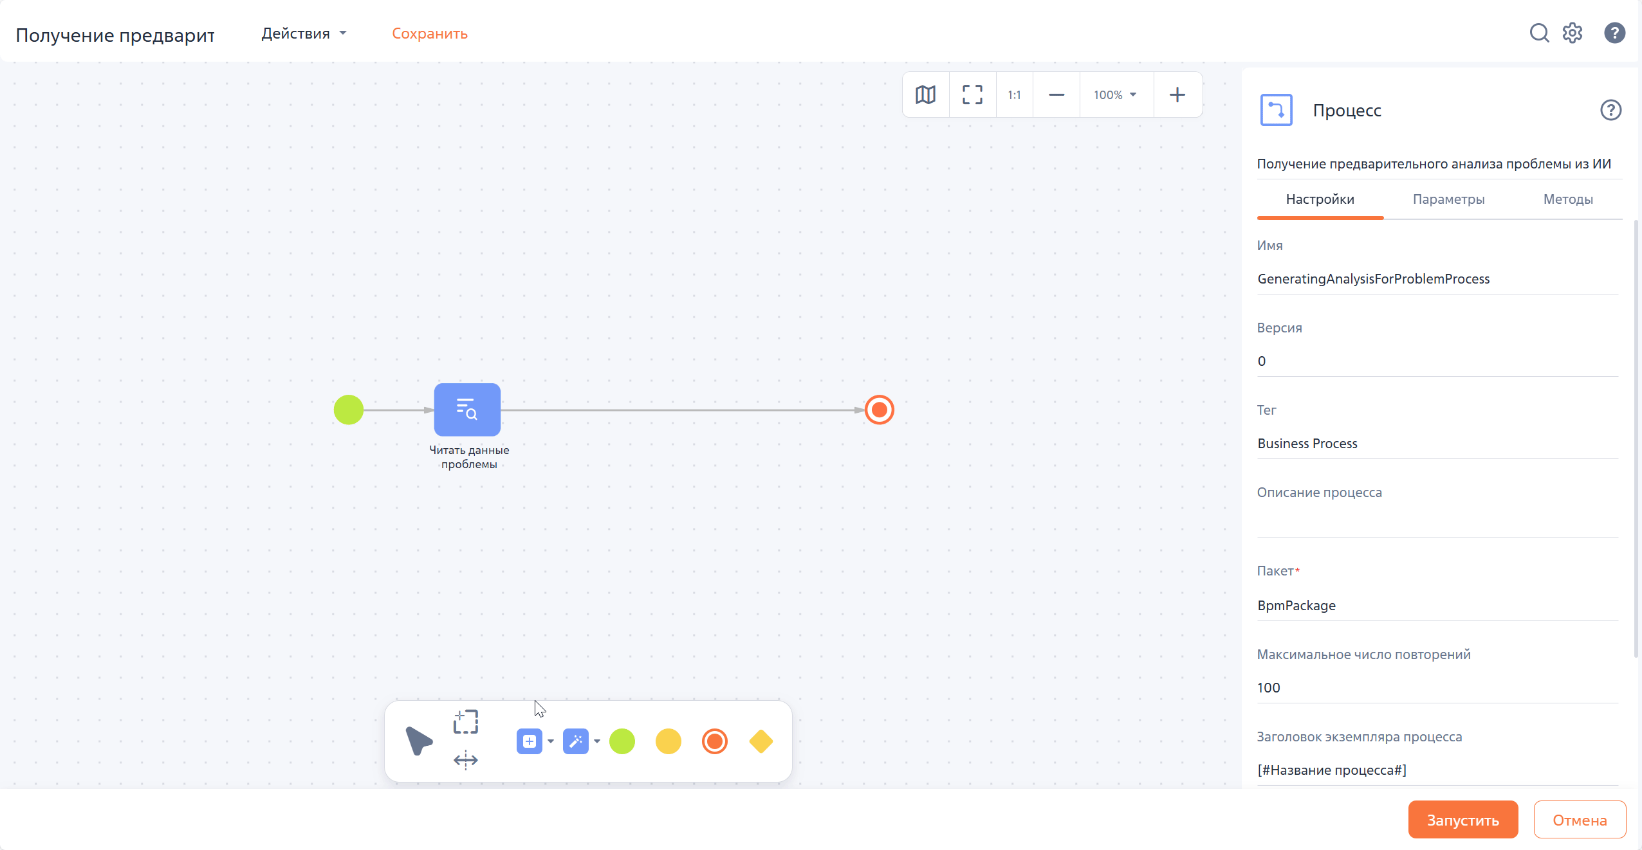The height and width of the screenshot is (850, 1642).
Task: Open the 100% zoom level dropdown
Action: tap(1115, 95)
